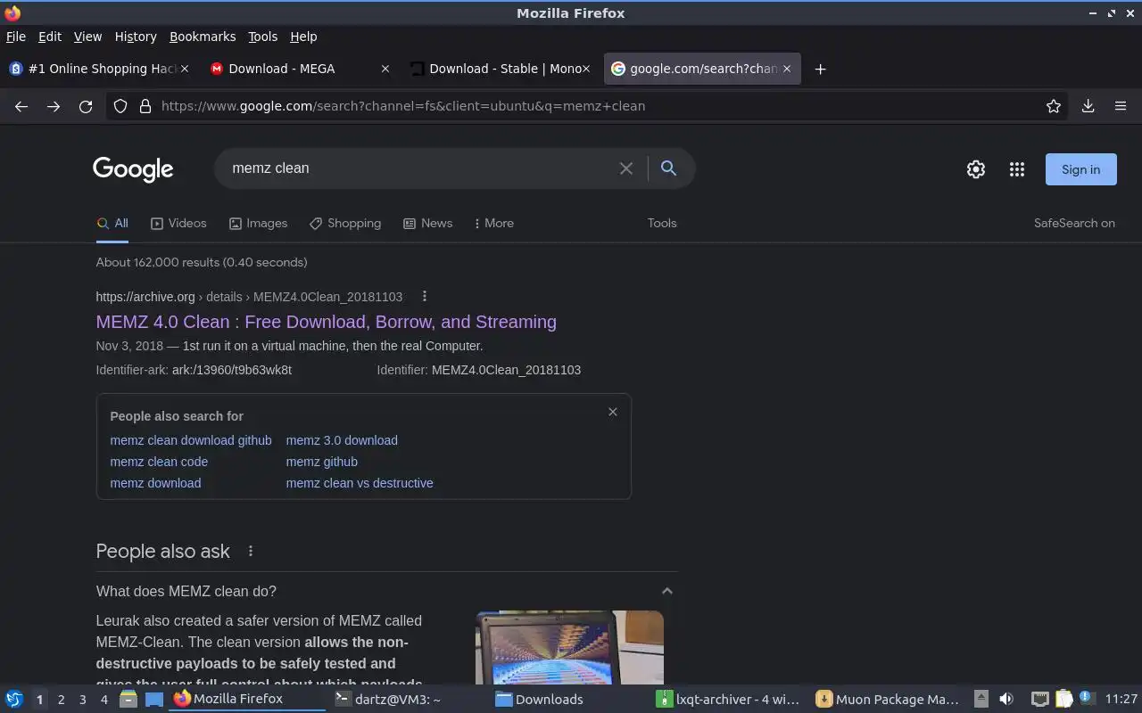
Task: Open the tracking protection shield icon
Action: pos(120,106)
